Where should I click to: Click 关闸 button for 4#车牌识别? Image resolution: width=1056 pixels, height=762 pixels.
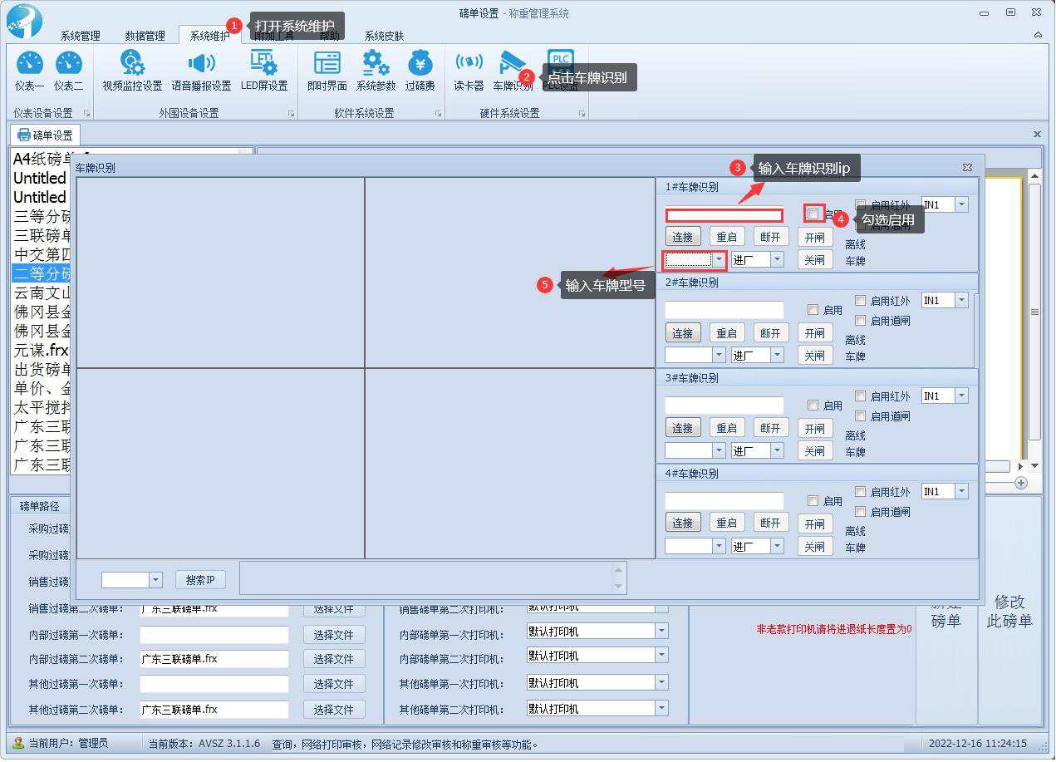tap(814, 546)
